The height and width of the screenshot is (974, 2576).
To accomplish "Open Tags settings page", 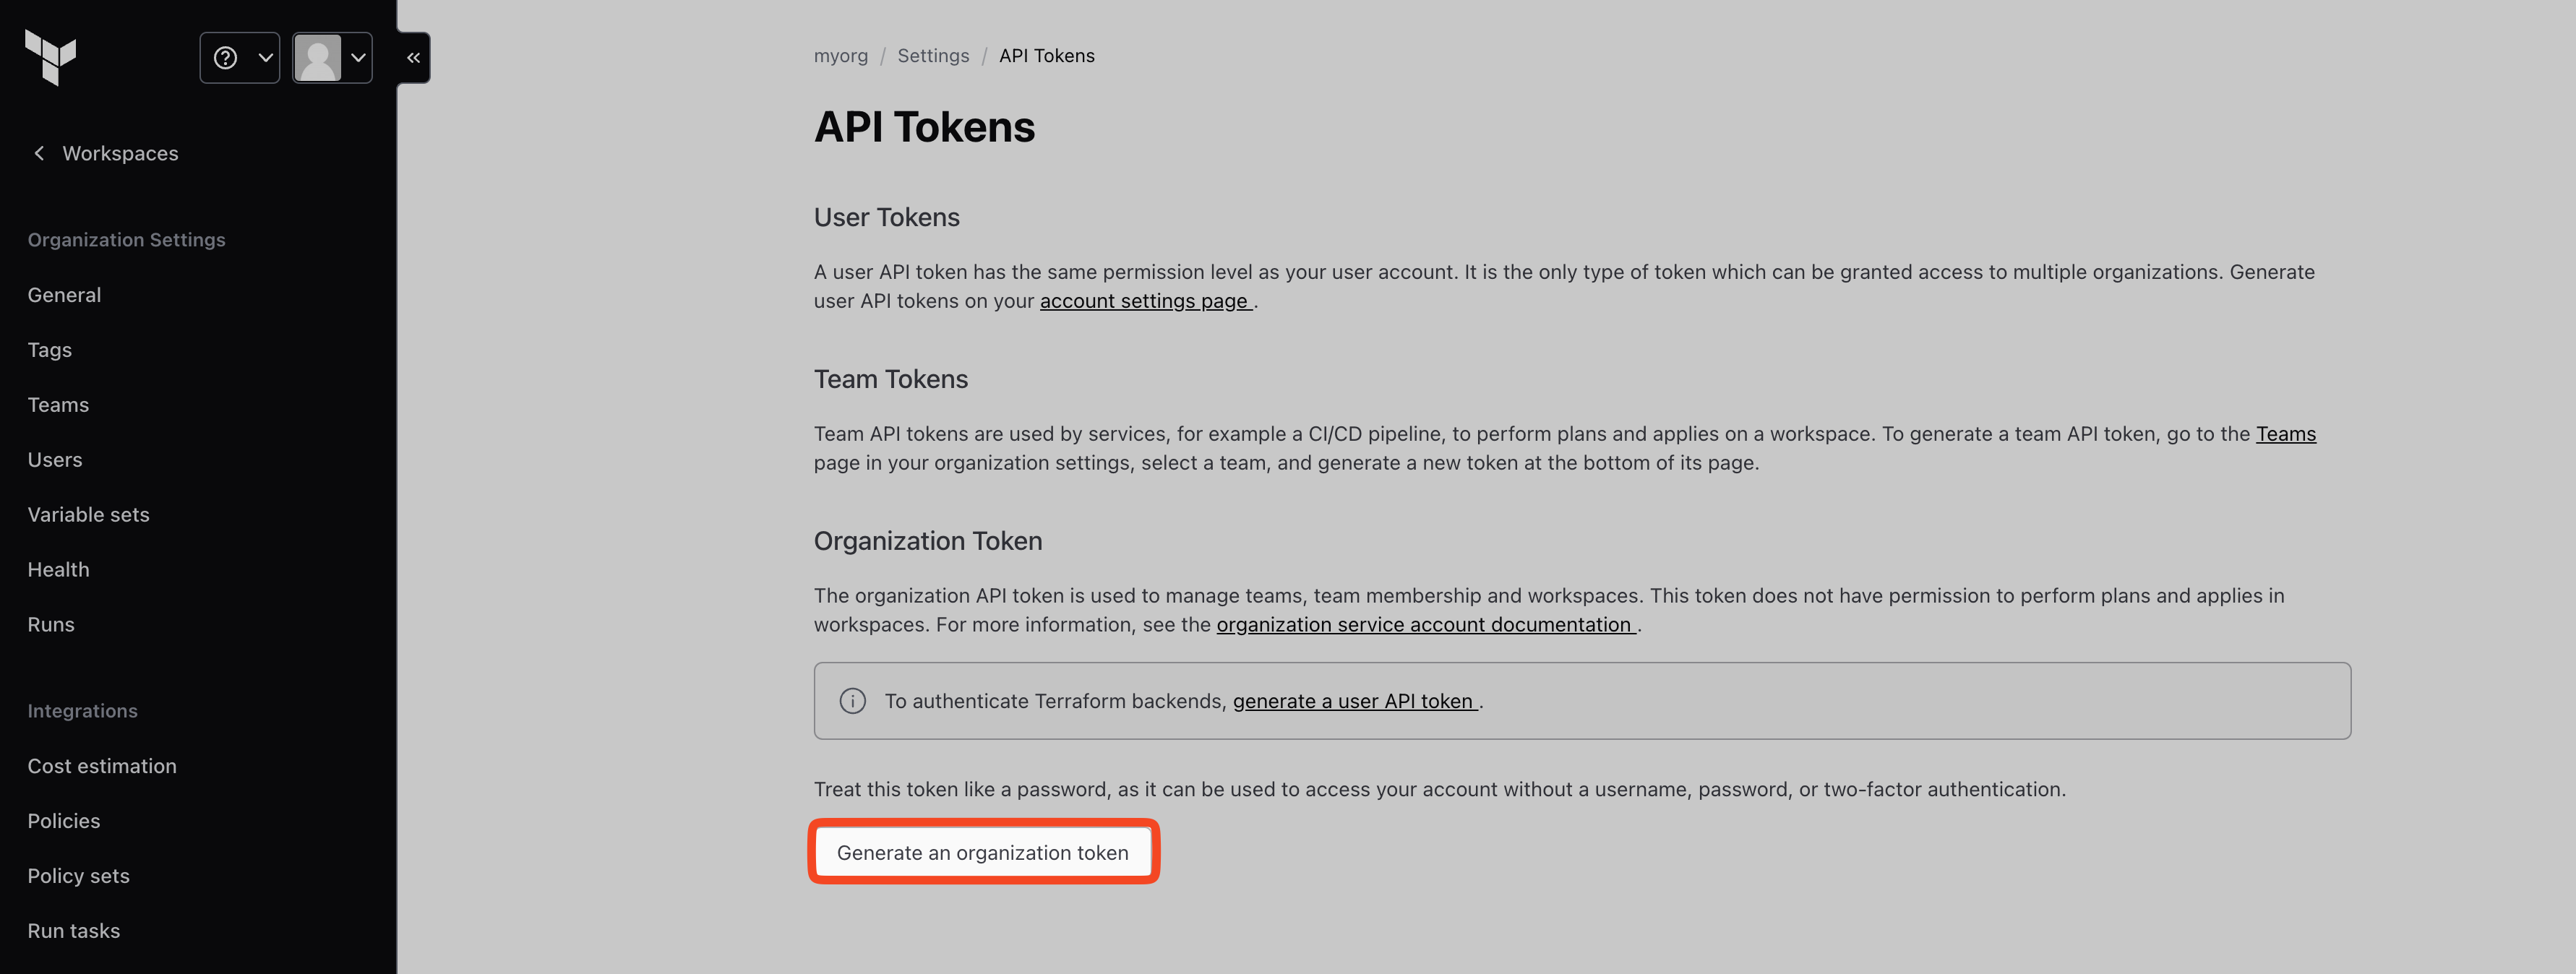I will click(x=49, y=350).
